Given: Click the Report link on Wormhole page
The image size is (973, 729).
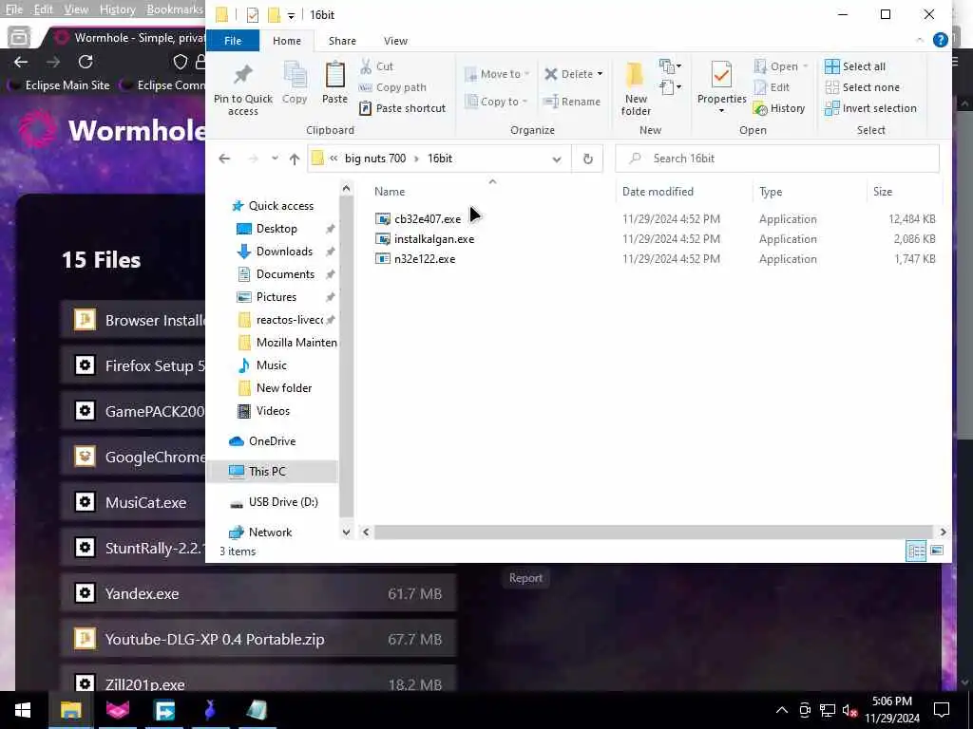Looking at the screenshot, I should [x=525, y=578].
